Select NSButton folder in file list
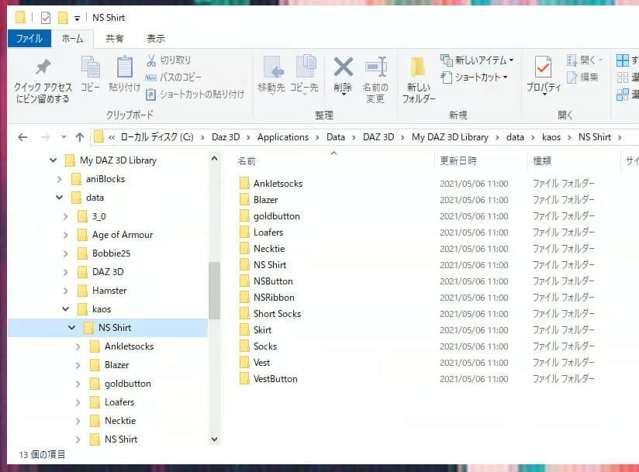 tap(273, 281)
